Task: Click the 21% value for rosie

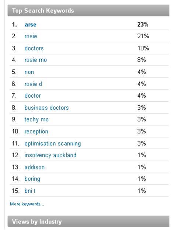Action: (143, 36)
